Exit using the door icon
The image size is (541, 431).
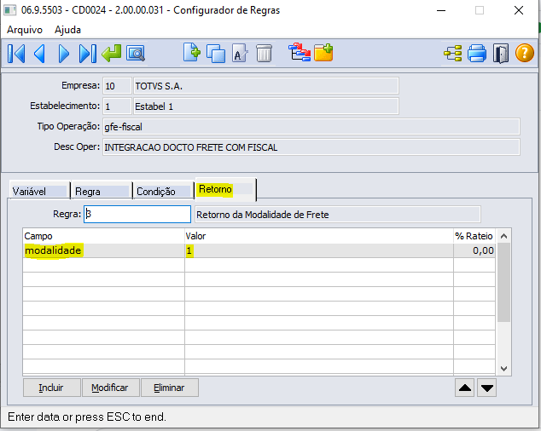(501, 54)
